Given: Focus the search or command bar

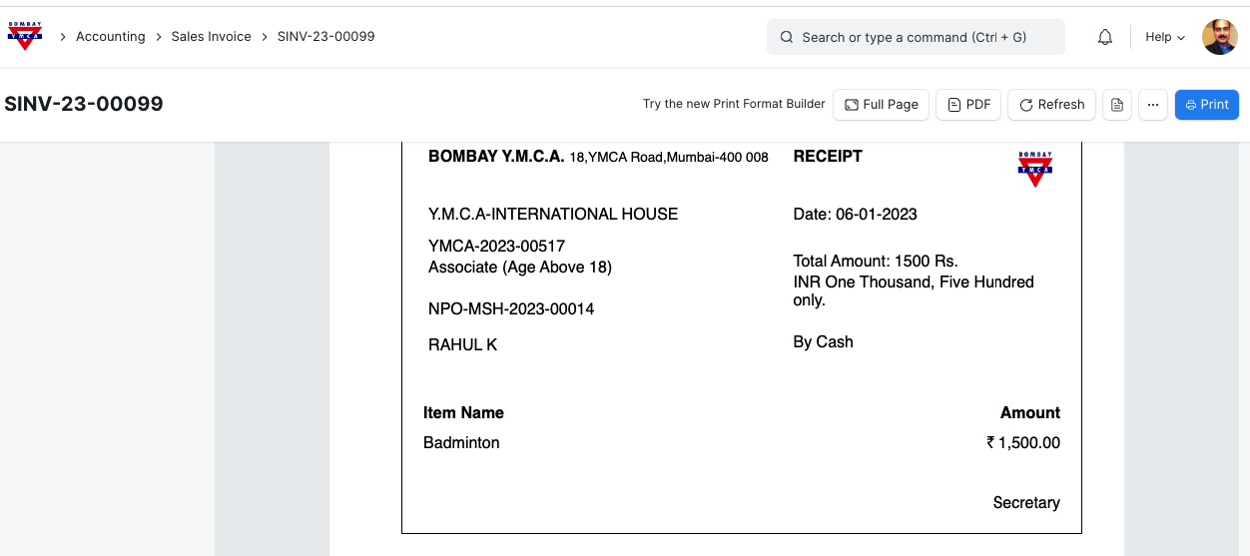Looking at the screenshot, I should pos(916,37).
